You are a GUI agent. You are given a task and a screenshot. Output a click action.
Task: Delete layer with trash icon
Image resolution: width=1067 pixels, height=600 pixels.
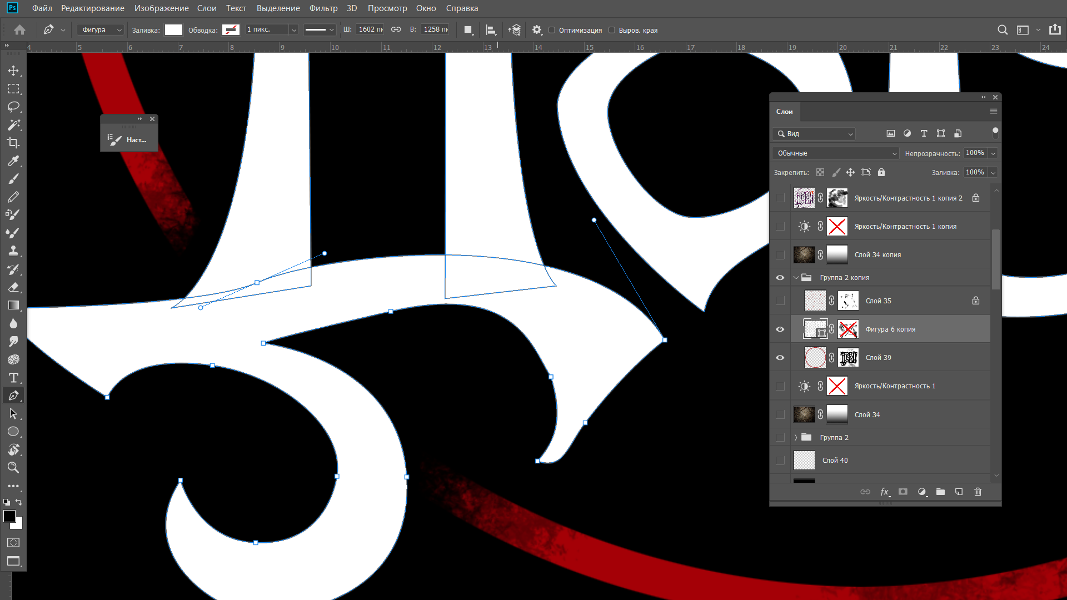tap(978, 492)
